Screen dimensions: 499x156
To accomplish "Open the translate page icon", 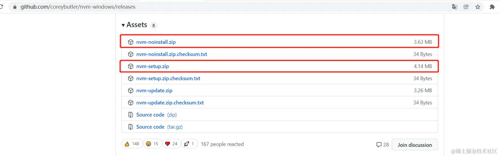I will [x=455, y=7].
